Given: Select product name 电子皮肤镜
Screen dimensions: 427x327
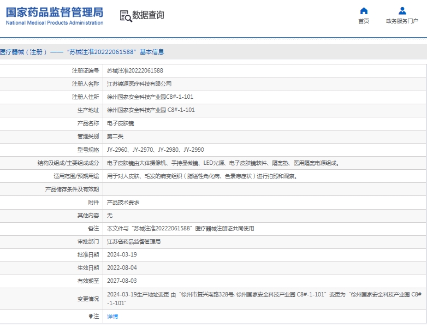Looking at the screenshot, I should [120, 123].
